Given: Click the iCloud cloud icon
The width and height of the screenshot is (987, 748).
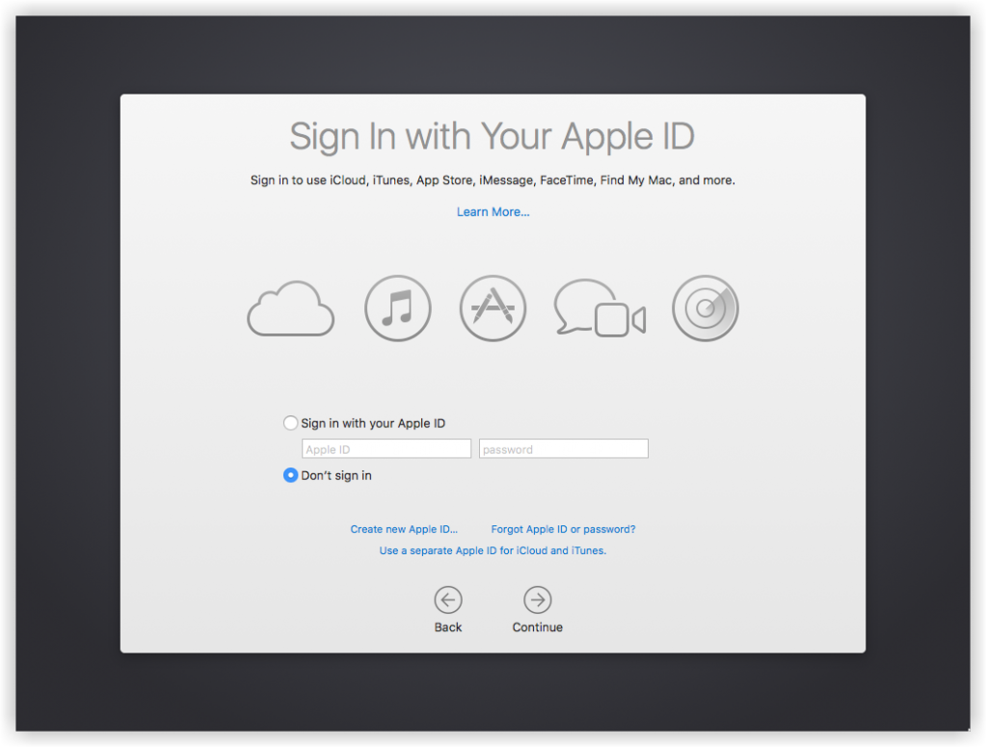Looking at the screenshot, I should (x=290, y=308).
